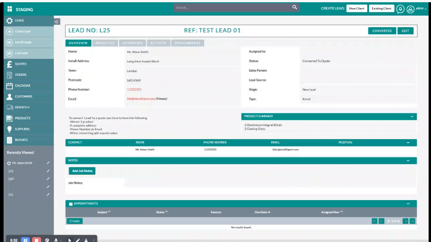This screenshot has height=242, width=431.
Task: Click the List All Leads eye icon
Action: pos(9,42)
